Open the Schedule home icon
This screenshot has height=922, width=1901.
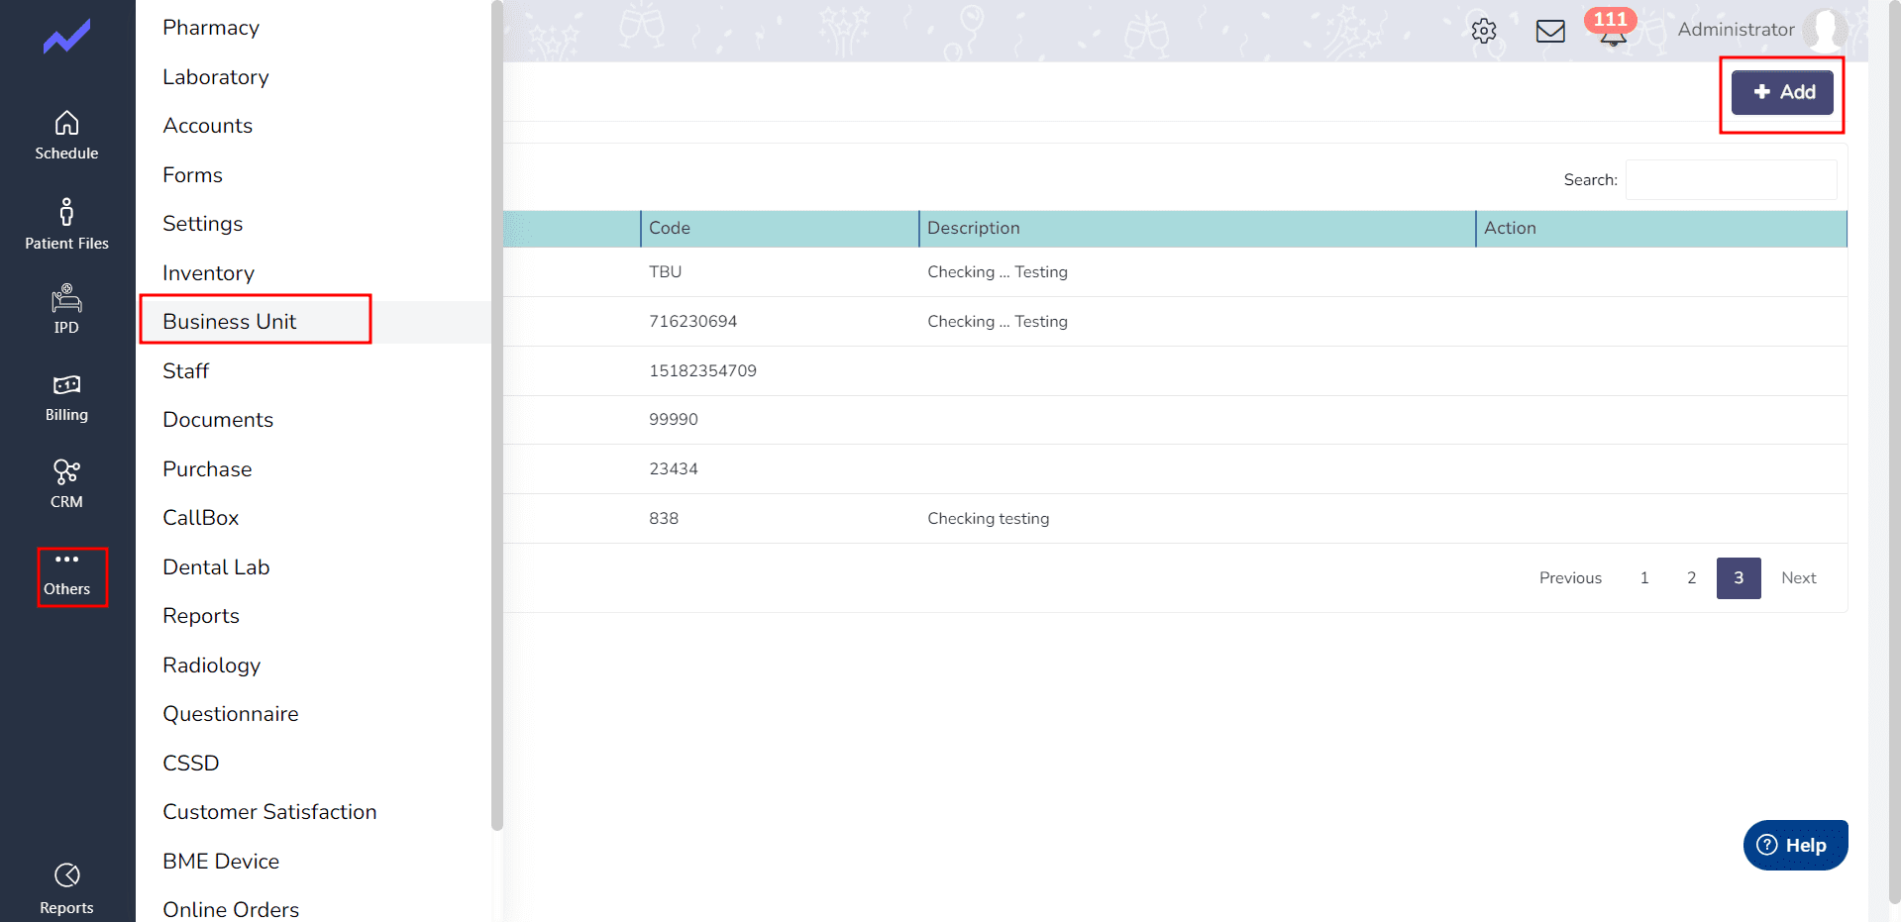[x=66, y=124]
